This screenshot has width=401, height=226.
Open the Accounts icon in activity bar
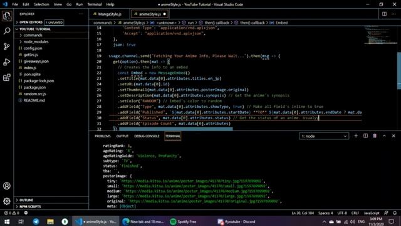[x=7, y=186]
